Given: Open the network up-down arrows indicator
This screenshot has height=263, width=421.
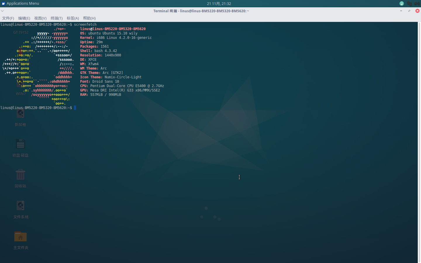Looking at the screenshot, I should pos(409,4).
